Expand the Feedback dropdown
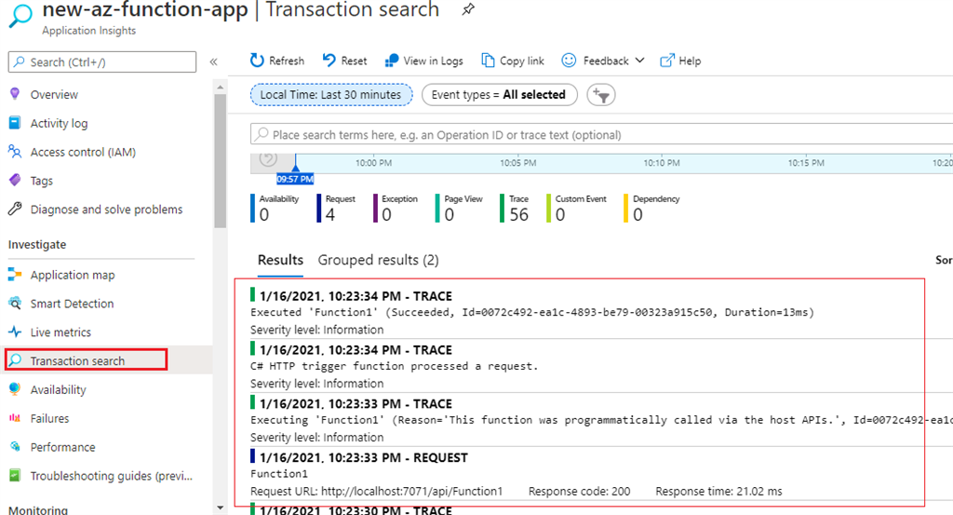This screenshot has width=953, height=515. click(x=638, y=61)
